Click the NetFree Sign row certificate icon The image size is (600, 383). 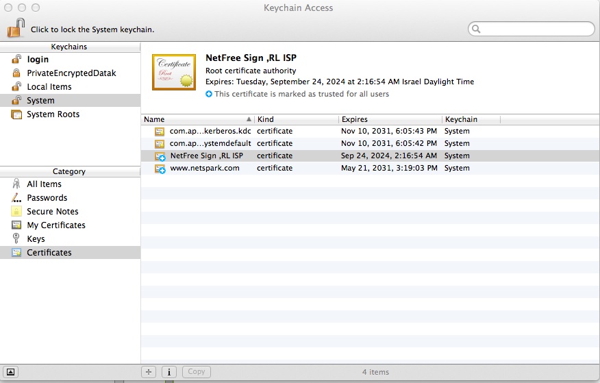160,156
